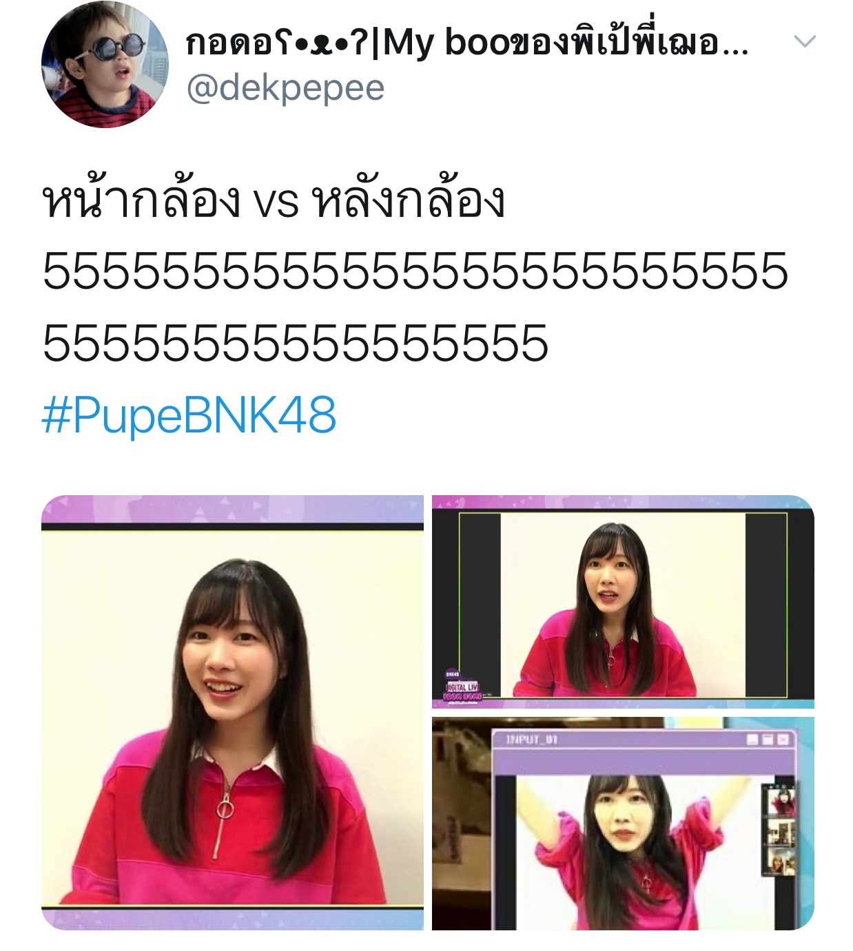Open the tweet options chevron menu

point(805,42)
